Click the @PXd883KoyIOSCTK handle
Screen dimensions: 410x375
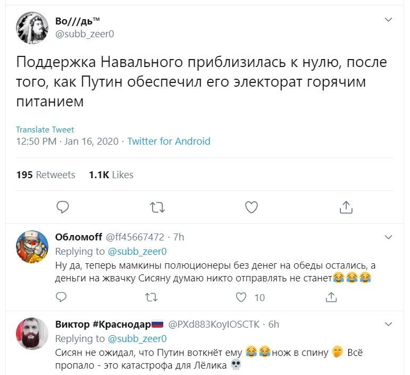pyautogui.click(x=214, y=324)
